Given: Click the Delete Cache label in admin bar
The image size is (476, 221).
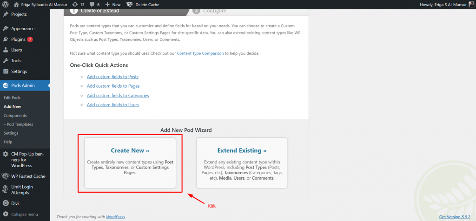Looking at the screenshot, I should 147,5.
